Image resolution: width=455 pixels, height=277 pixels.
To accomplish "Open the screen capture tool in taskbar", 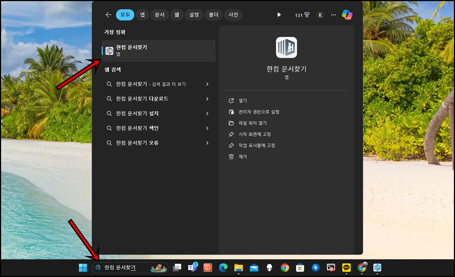I will pyautogui.click(x=331, y=268).
